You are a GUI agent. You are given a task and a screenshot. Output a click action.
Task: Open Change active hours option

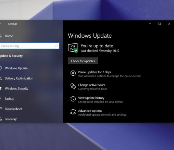pos(92,85)
